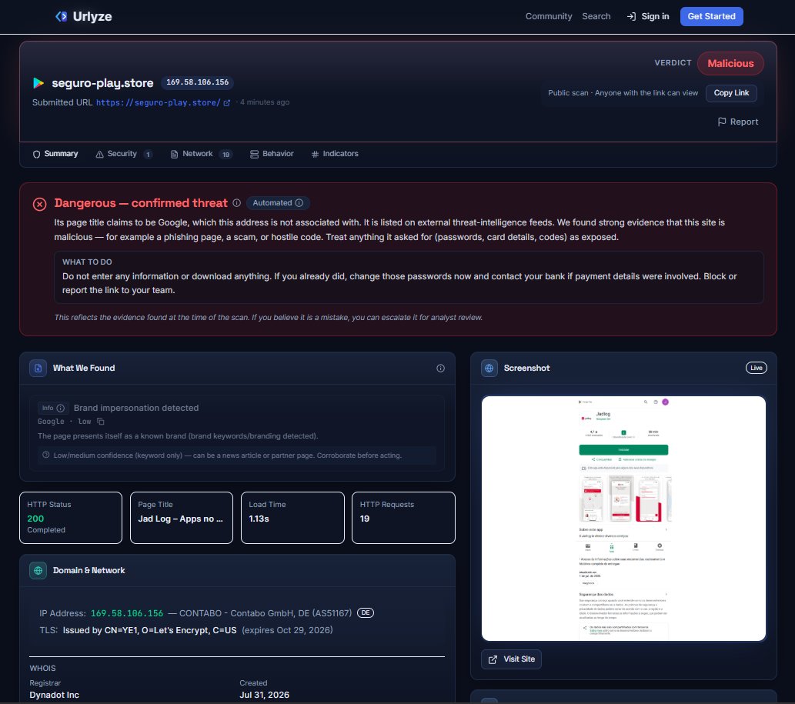Click the 169.58.106.156 IP badge in header

(197, 82)
